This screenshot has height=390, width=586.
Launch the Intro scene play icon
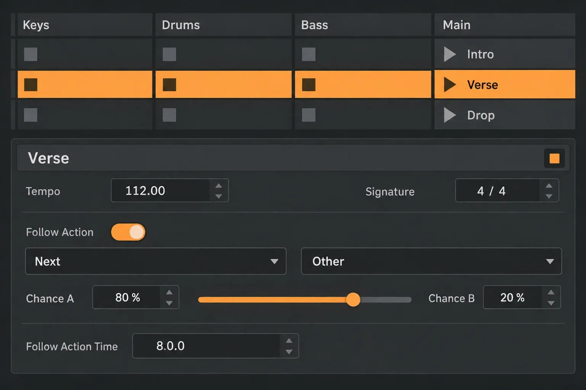(450, 54)
